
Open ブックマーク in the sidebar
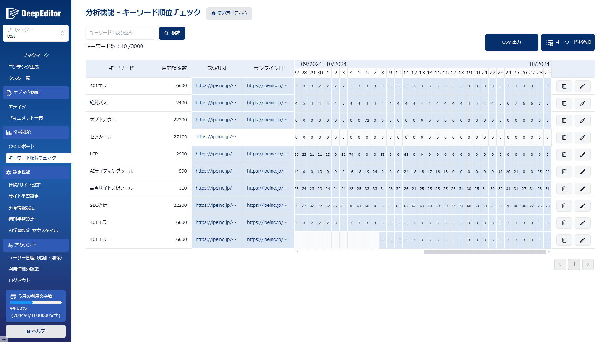click(36, 55)
